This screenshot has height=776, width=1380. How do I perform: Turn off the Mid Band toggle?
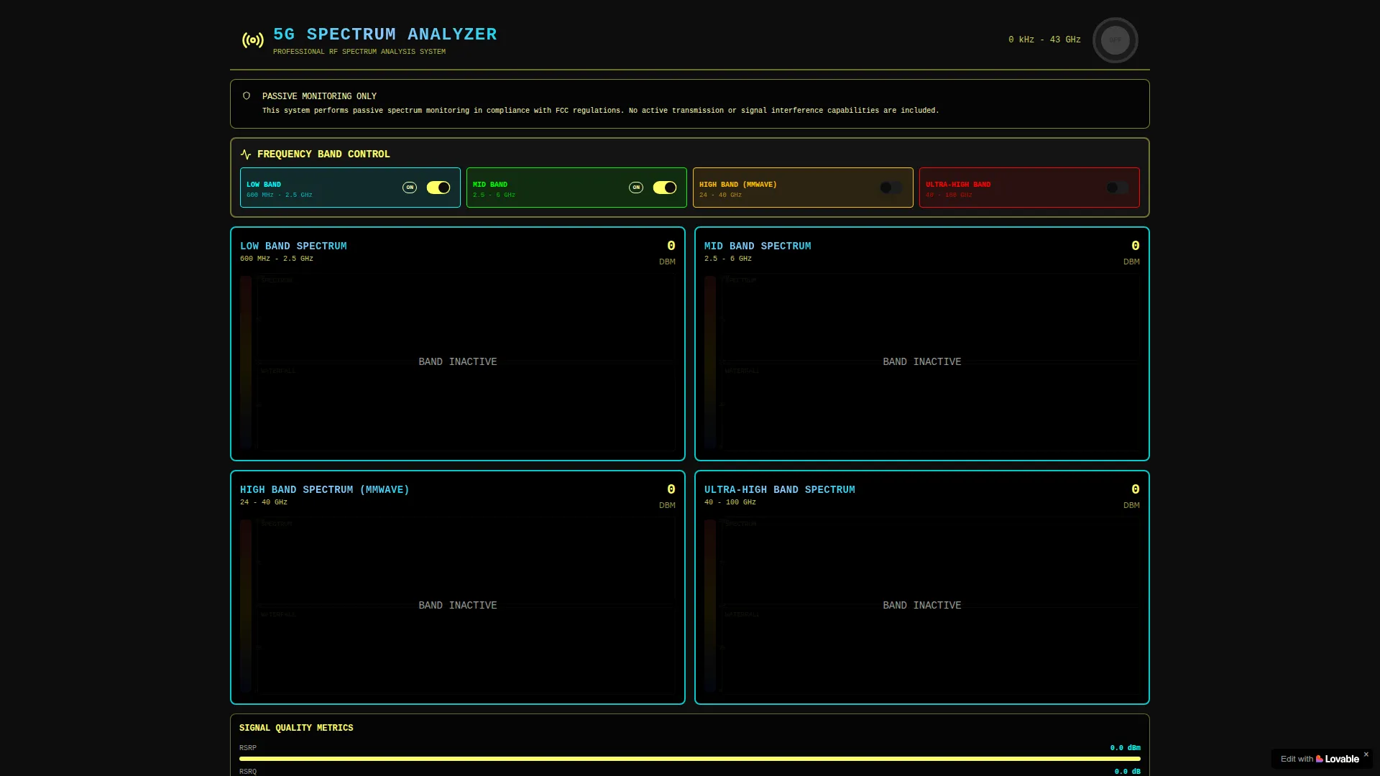[x=665, y=188]
